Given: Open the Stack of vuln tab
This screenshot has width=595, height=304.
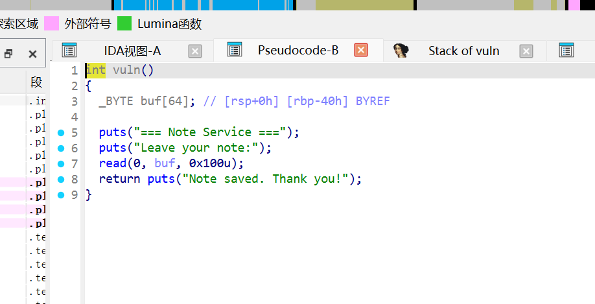Looking at the screenshot, I should coord(463,51).
